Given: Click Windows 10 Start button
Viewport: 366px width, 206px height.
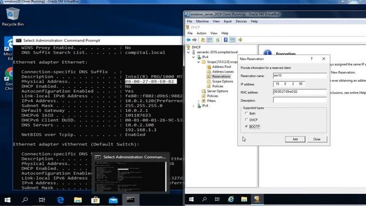Looking at the screenshot, I should tap(7, 200).
